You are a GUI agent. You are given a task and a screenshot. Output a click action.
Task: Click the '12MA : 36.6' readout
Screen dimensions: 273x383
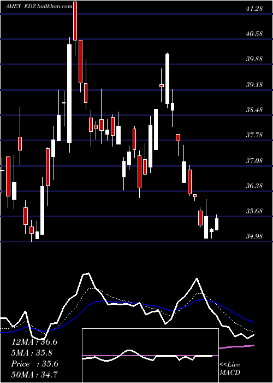click(34, 342)
